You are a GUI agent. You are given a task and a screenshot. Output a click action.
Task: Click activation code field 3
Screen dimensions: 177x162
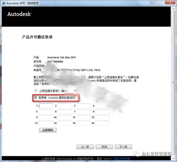point(84,106)
